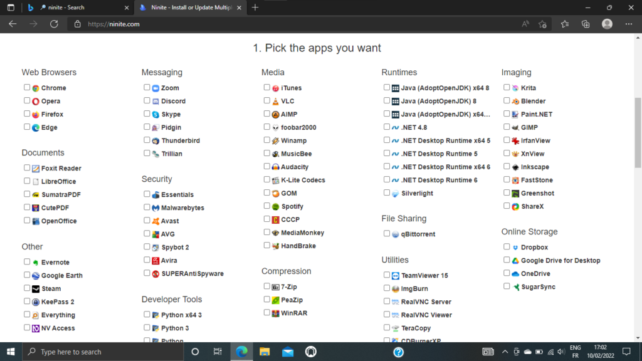Image resolution: width=642 pixels, height=361 pixels.
Task: Click the Zoom app icon
Action: (155, 88)
